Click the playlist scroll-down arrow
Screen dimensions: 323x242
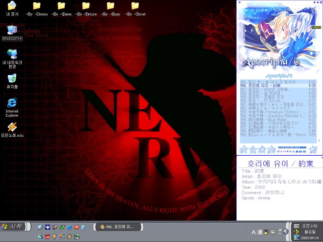pos(319,141)
